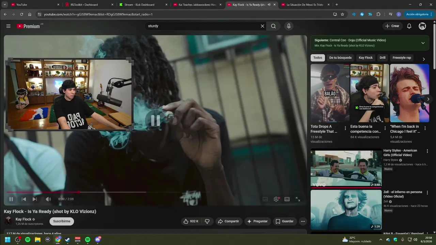This screenshot has height=245, width=436.
Task: Open options for 'Tota Drops A Freestyle'
Action: pos(345,128)
